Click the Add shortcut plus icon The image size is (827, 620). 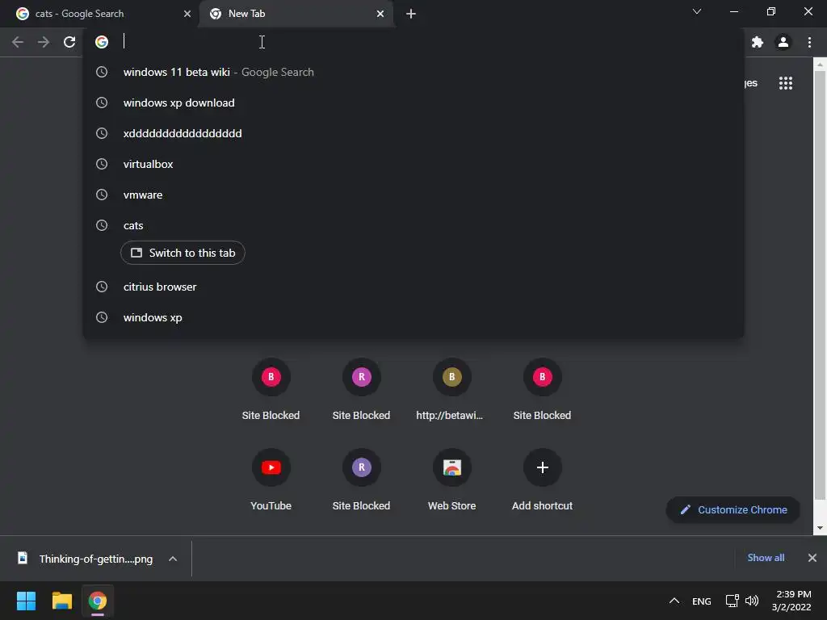542,467
